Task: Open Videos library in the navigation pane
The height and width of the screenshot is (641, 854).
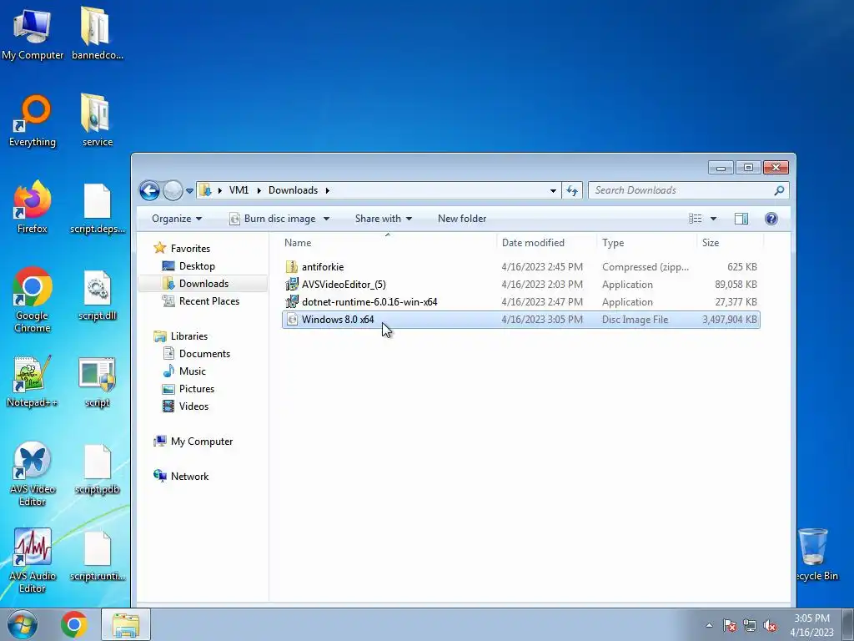Action: (x=193, y=406)
